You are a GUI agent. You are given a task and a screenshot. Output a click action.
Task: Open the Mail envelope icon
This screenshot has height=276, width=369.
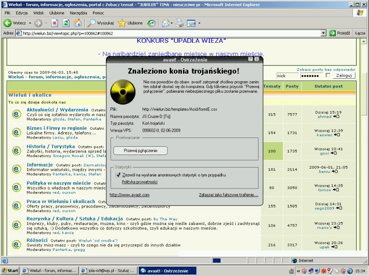pos(166,23)
